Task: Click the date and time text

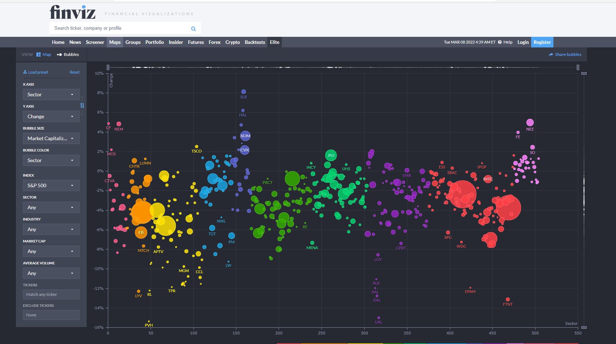Action: point(470,42)
